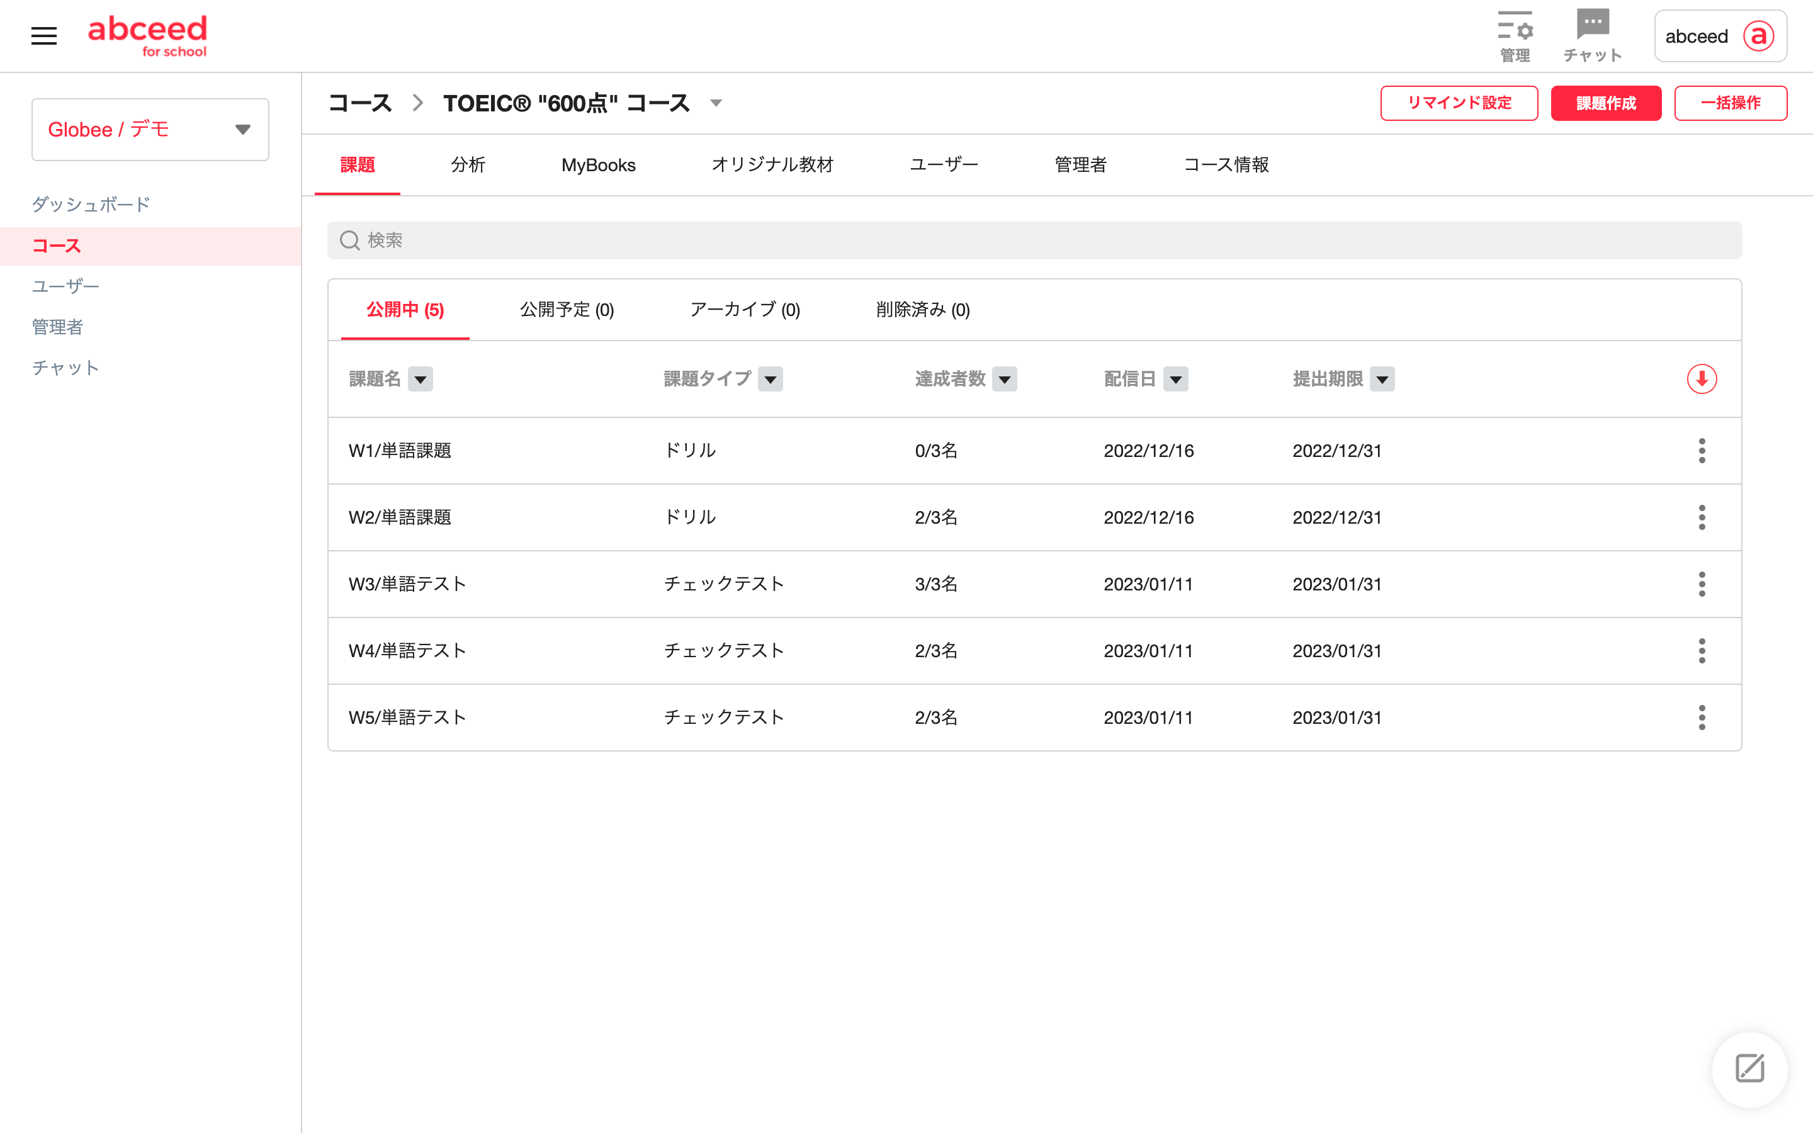Select the 公開予定 (0) tab
Screen dimensions: 1813x1133
567,310
